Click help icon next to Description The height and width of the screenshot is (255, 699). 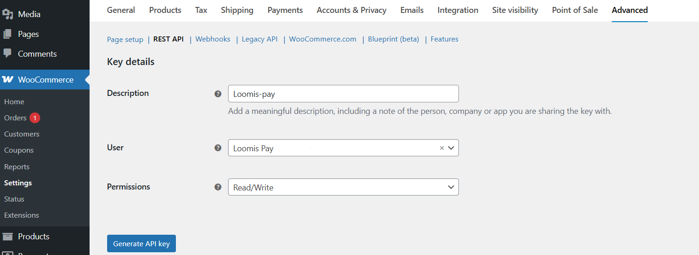(x=218, y=94)
